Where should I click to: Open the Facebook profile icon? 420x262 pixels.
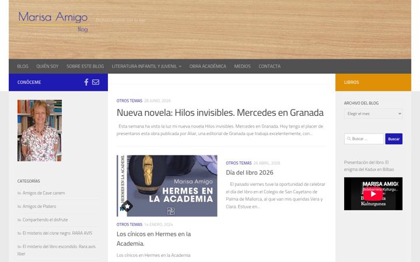pos(86,82)
